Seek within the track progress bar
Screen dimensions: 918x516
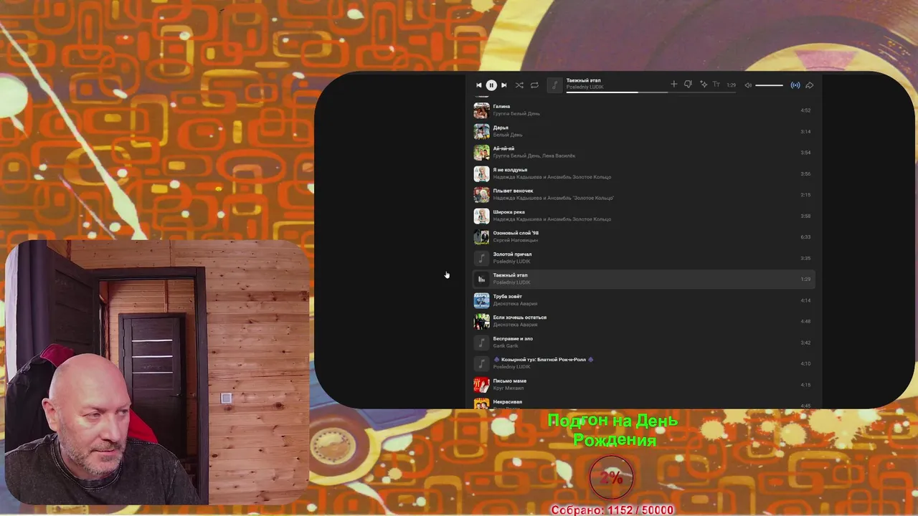(x=651, y=92)
